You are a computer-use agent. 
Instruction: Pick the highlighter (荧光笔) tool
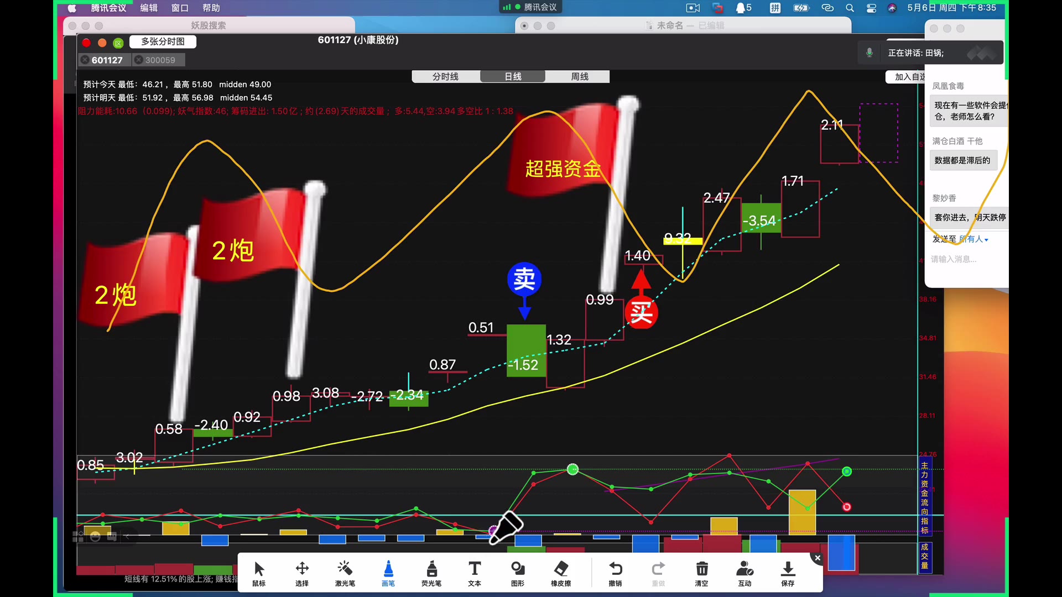coord(431,573)
